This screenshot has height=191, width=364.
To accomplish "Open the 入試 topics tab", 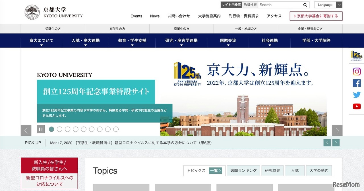I will click(295, 171).
